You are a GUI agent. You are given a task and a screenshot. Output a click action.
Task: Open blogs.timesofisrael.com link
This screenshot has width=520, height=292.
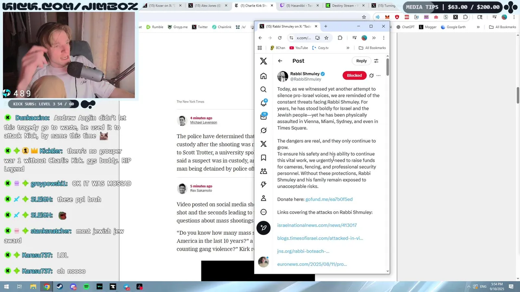click(320, 238)
